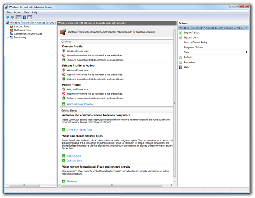The image size is (255, 198).
Task: Click green arrow icon beside Inbound Rules link
Action: [64, 156]
